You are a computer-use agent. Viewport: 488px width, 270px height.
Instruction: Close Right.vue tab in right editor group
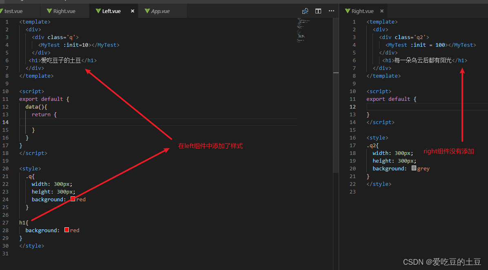(x=382, y=11)
